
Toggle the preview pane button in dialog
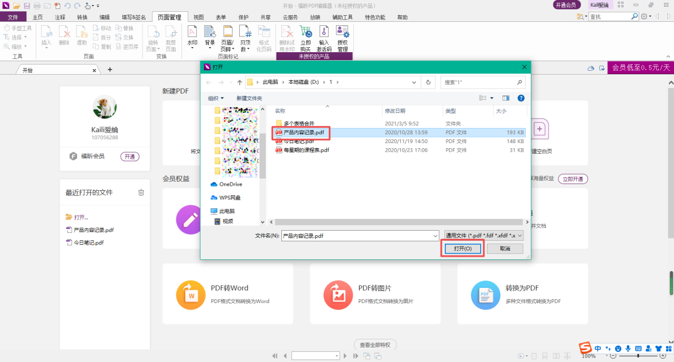[x=505, y=98]
